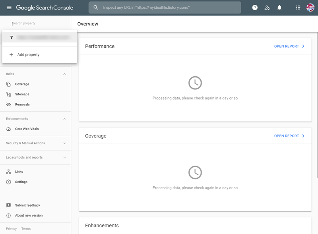Open the Google apps grid
The height and width of the screenshot is (234, 318).
(x=298, y=8)
